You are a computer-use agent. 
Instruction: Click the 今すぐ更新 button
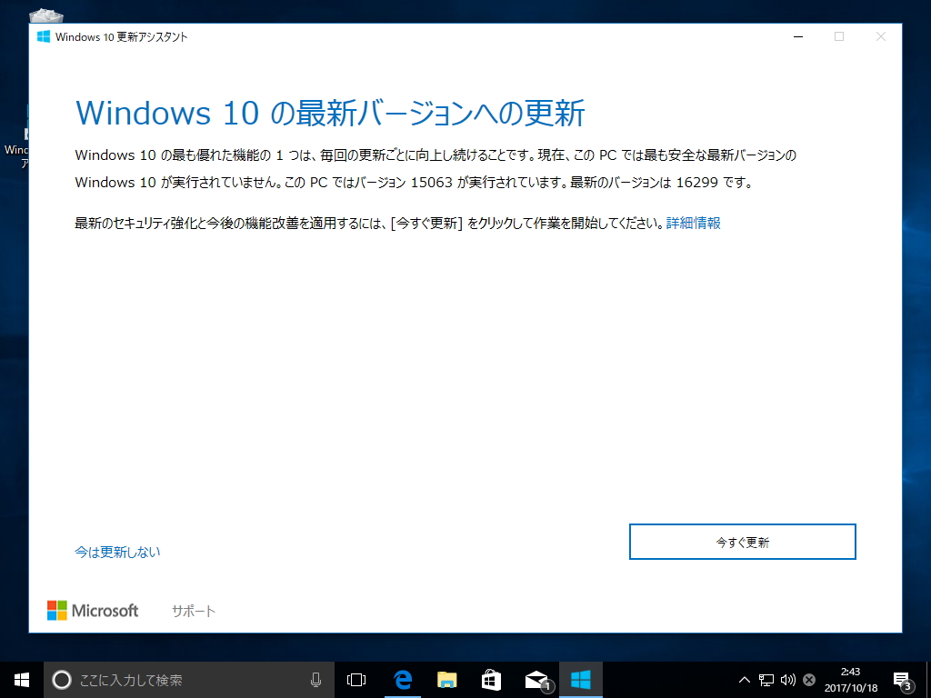click(x=742, y=541)
